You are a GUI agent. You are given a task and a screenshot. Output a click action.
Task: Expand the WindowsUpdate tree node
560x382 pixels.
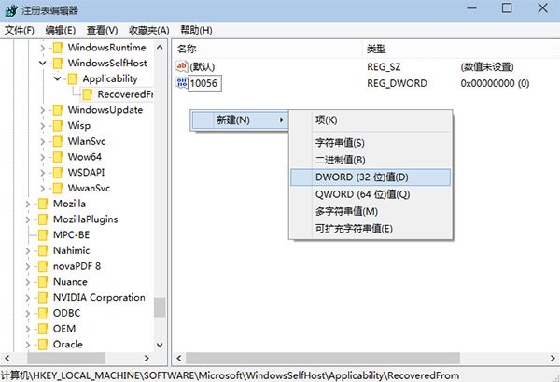(43, 110)
